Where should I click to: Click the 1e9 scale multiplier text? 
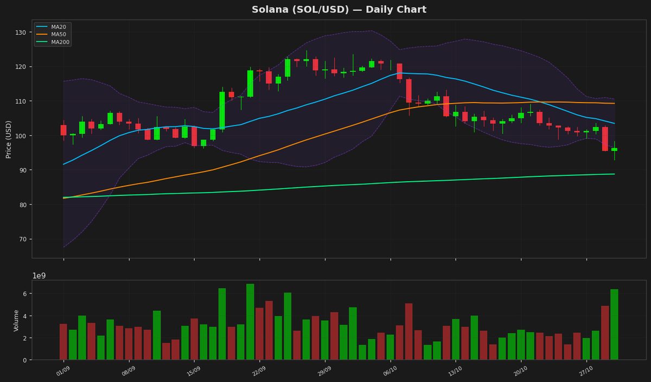pyautogui.click(x=39, y=276)
